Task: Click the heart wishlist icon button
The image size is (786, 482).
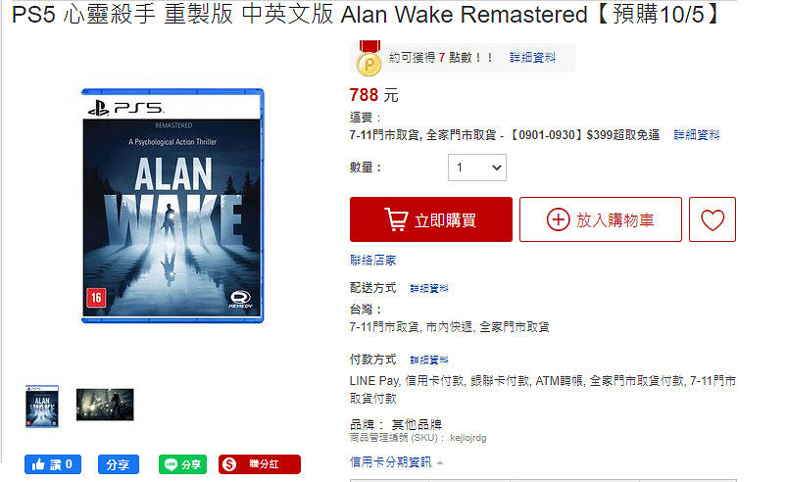Action: [x=712, y=219]
